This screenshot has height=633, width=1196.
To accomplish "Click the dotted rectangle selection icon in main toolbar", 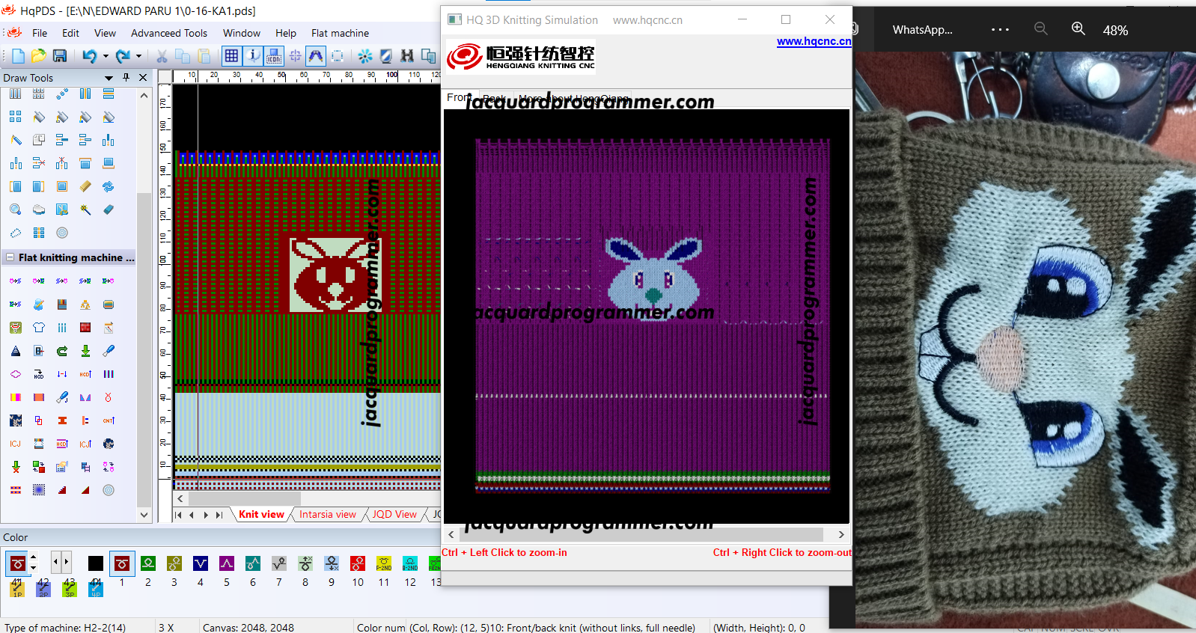I will (338, 55).
